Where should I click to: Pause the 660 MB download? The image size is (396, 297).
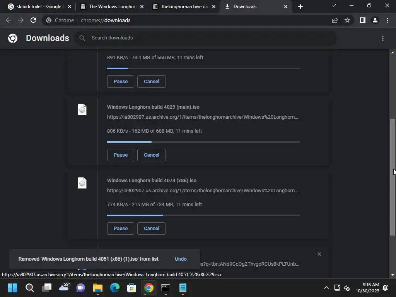coord(121,82)
